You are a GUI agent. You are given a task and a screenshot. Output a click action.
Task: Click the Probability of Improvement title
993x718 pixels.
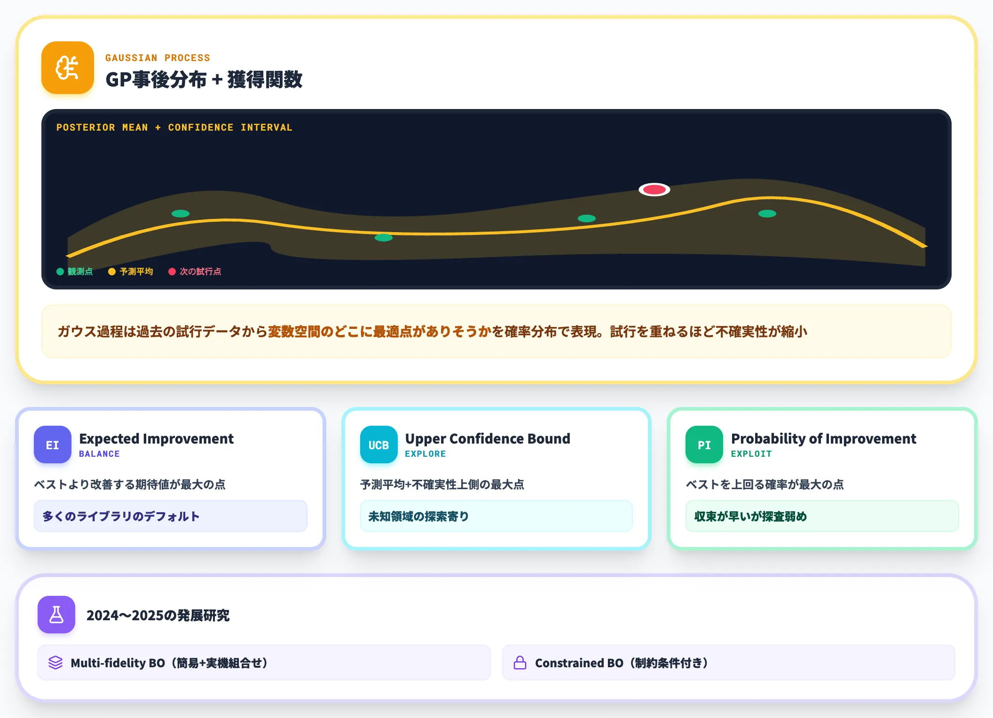pos(823,438)
